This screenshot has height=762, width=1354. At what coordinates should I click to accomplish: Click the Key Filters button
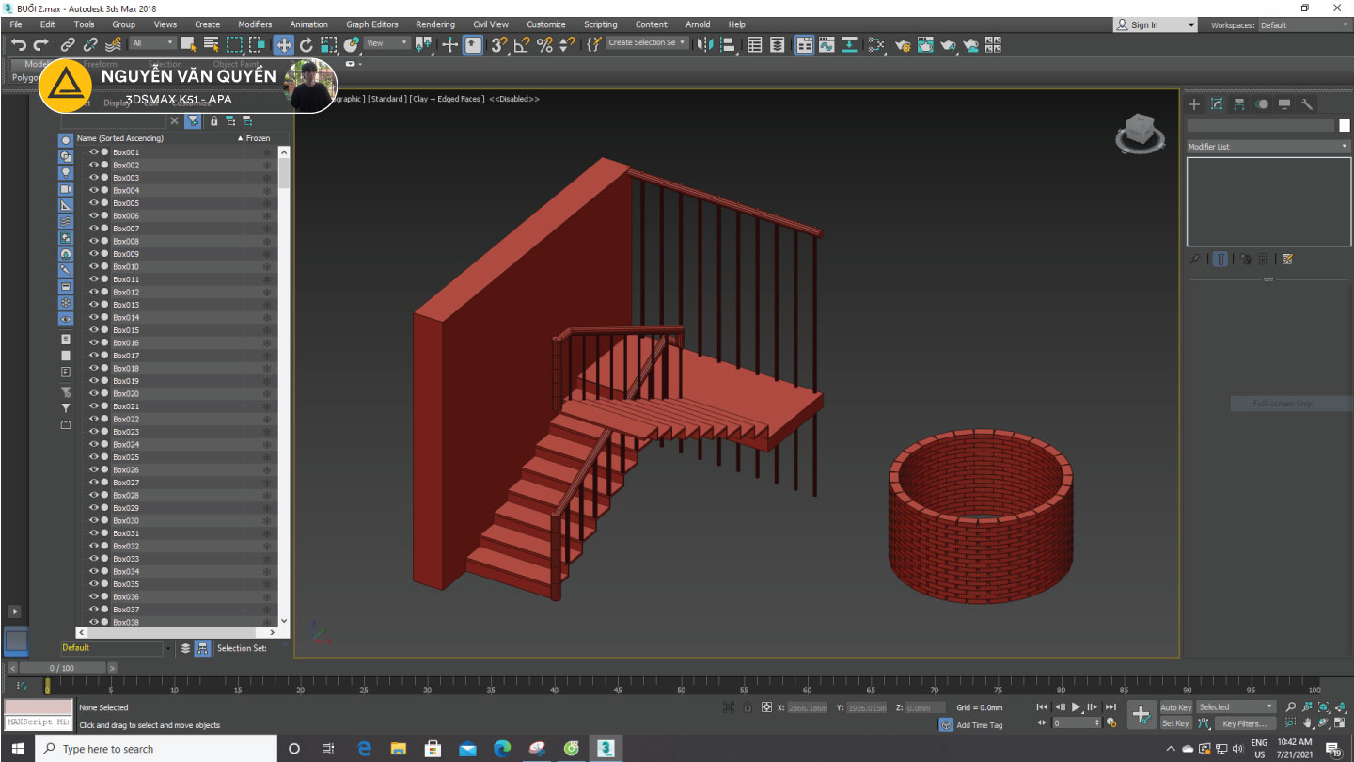point(1243,723)
